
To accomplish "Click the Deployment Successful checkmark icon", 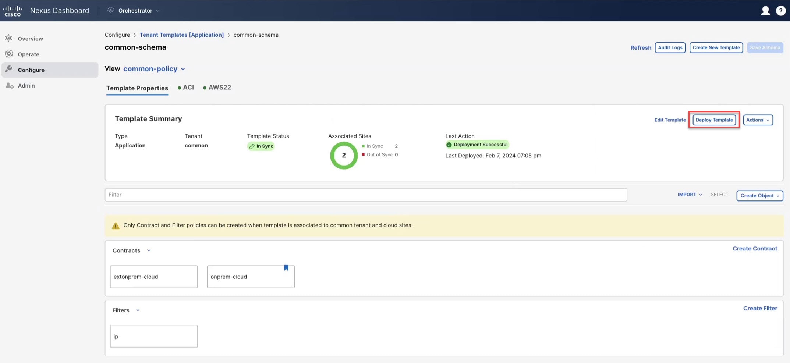I will (x=449, y=145).
